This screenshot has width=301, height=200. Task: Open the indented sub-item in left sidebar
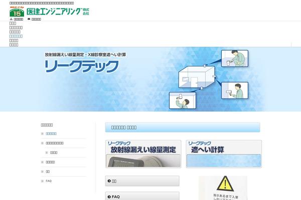pyautogui.click(x=54, y=152)
